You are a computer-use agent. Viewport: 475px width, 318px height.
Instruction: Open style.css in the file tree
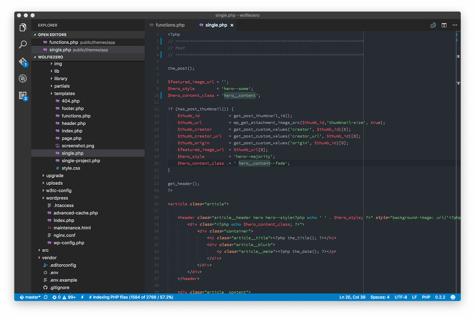[88, 168]
